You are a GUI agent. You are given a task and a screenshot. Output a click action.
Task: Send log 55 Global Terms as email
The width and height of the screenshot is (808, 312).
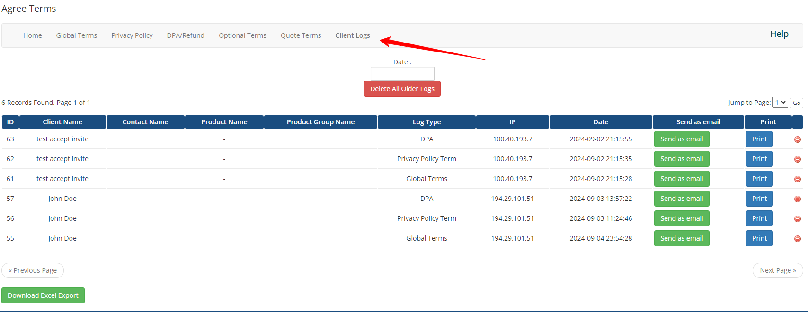pyautogui.click(x=681, y=238)
